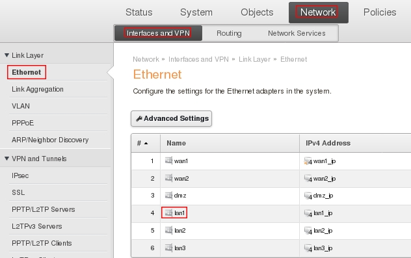Viewport: 411px width, 258px height.
Task: Sort table by IPv4 Address header
Action: click(x=328, y=143)
